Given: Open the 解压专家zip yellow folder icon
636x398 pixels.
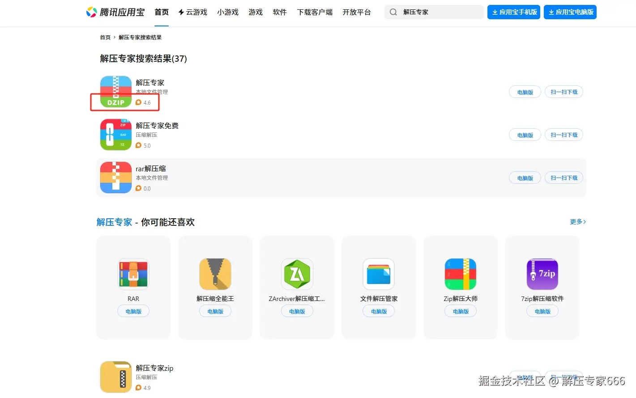Looking at the screenshot, I should pos(115,377).
